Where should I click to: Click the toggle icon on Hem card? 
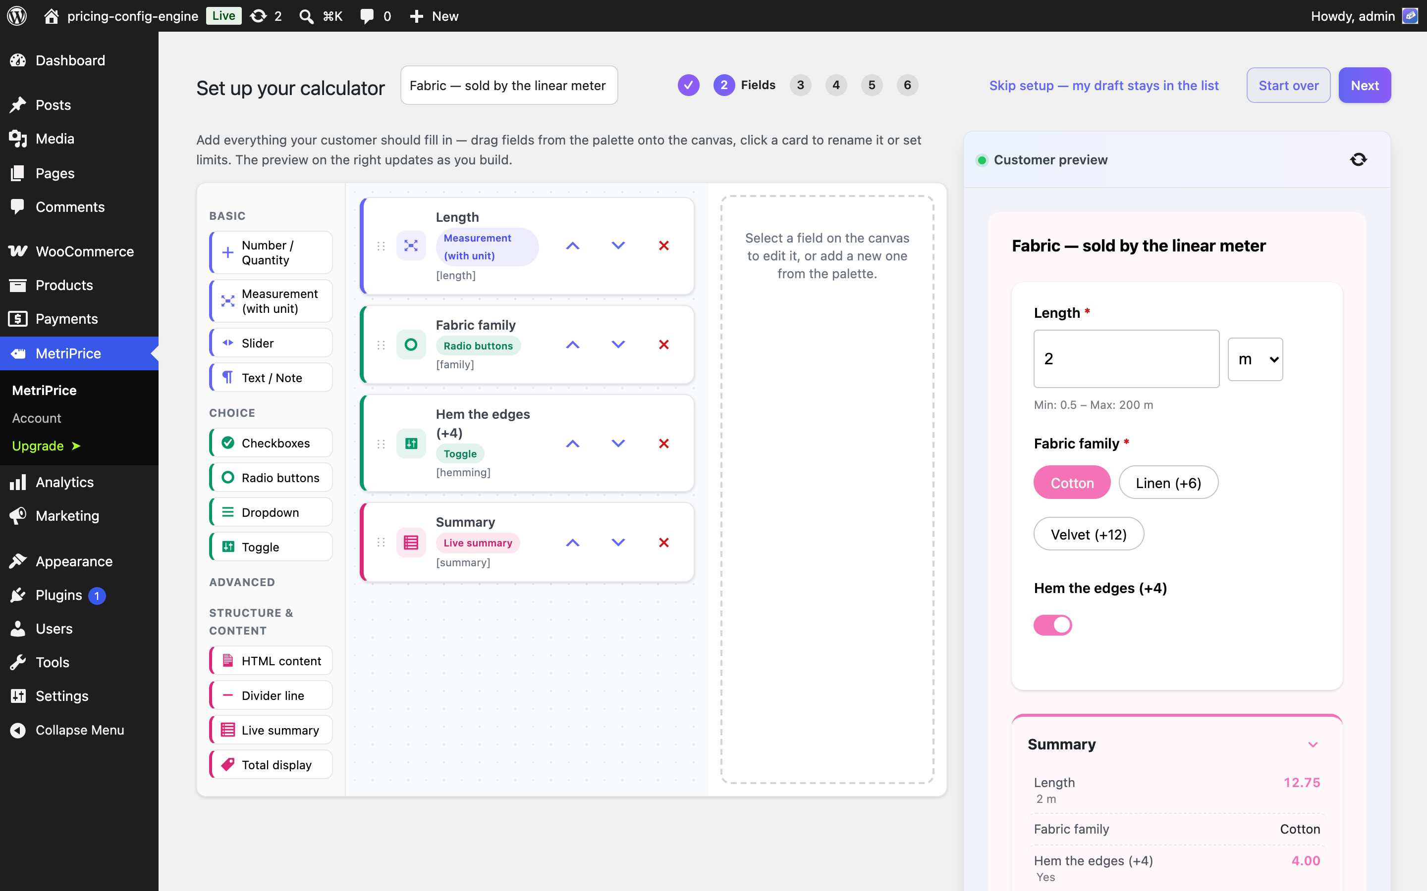pos(411,444)
